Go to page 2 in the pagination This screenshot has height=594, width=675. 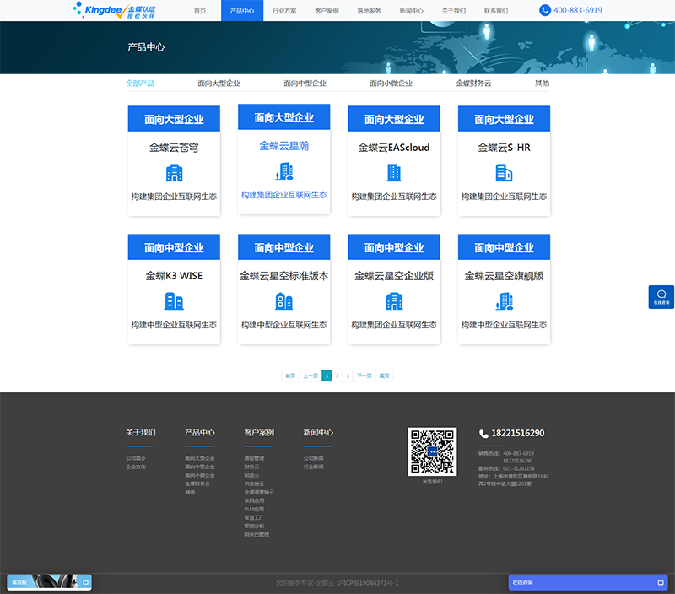[x=337, y=375]
